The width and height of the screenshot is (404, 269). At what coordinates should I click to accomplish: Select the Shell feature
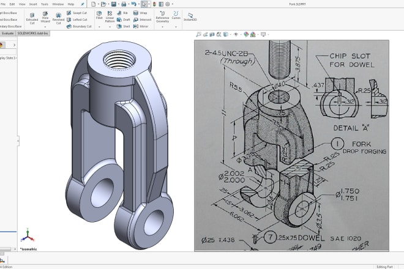pos(124,26)
